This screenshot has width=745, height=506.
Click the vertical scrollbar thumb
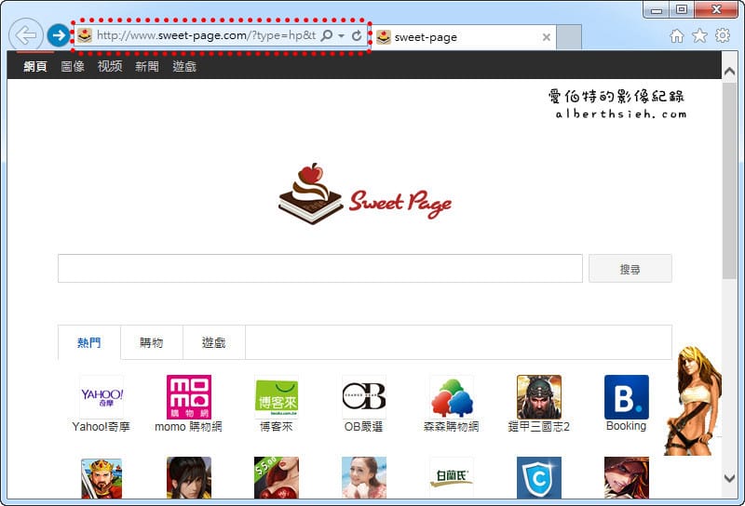click(x=729, y=181)
